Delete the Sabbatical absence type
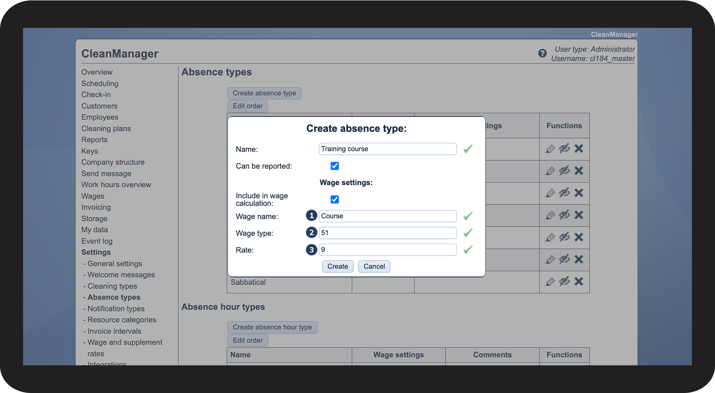Image resolution: width=715 pixels, height=393 pixels. 579,281
